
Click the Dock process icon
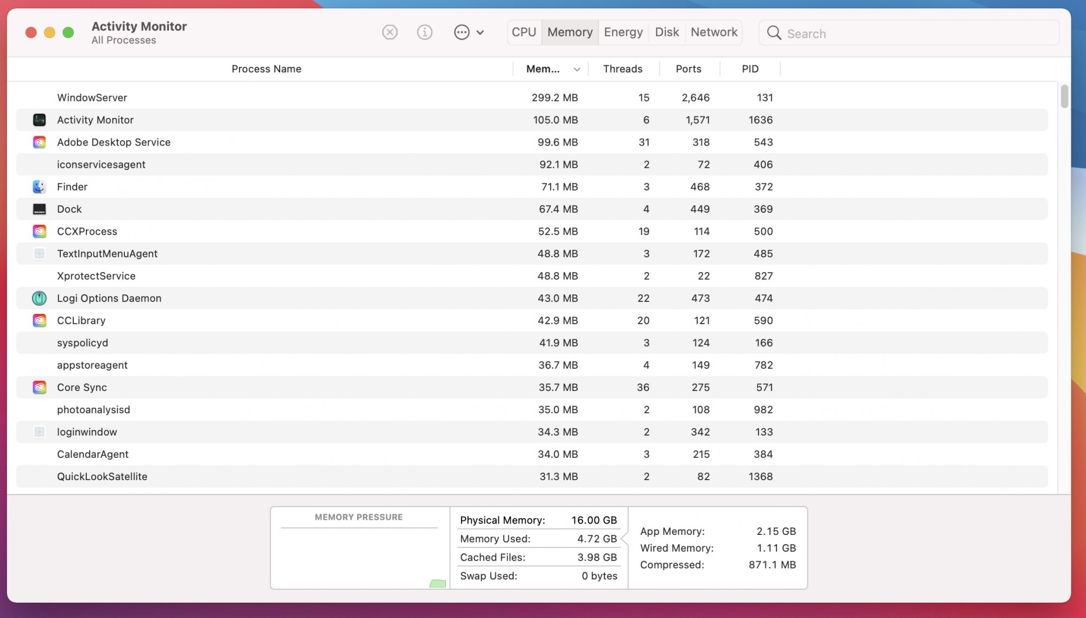tap(39, 209)
